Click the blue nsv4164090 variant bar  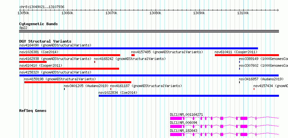(138, 48)
